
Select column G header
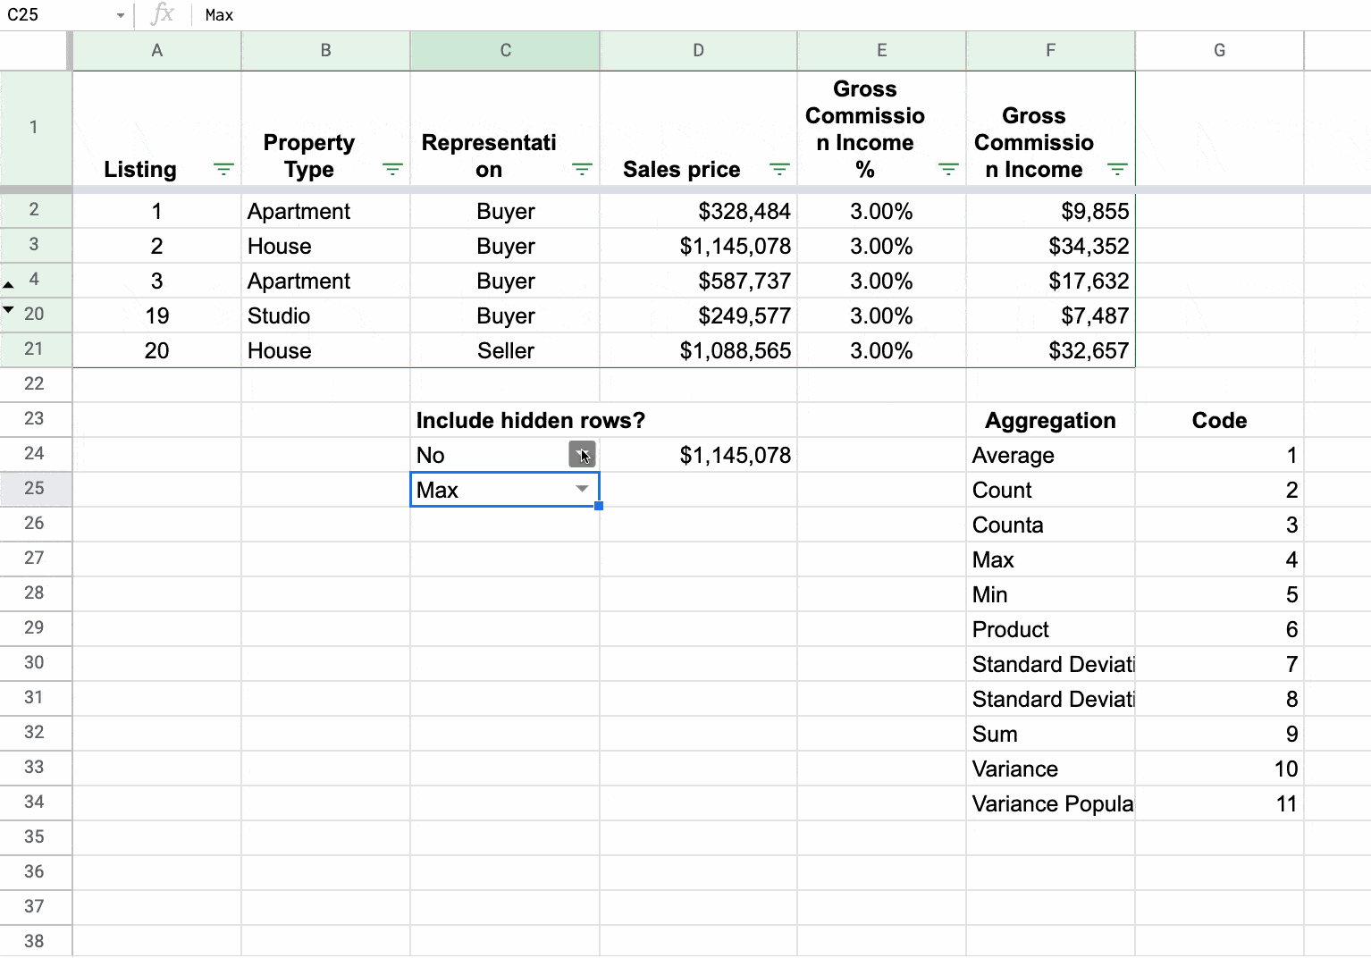pos(1219,51)
